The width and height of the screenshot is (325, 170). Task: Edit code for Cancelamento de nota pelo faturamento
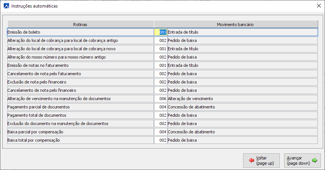pyautogui.click(x=160, y=74)
